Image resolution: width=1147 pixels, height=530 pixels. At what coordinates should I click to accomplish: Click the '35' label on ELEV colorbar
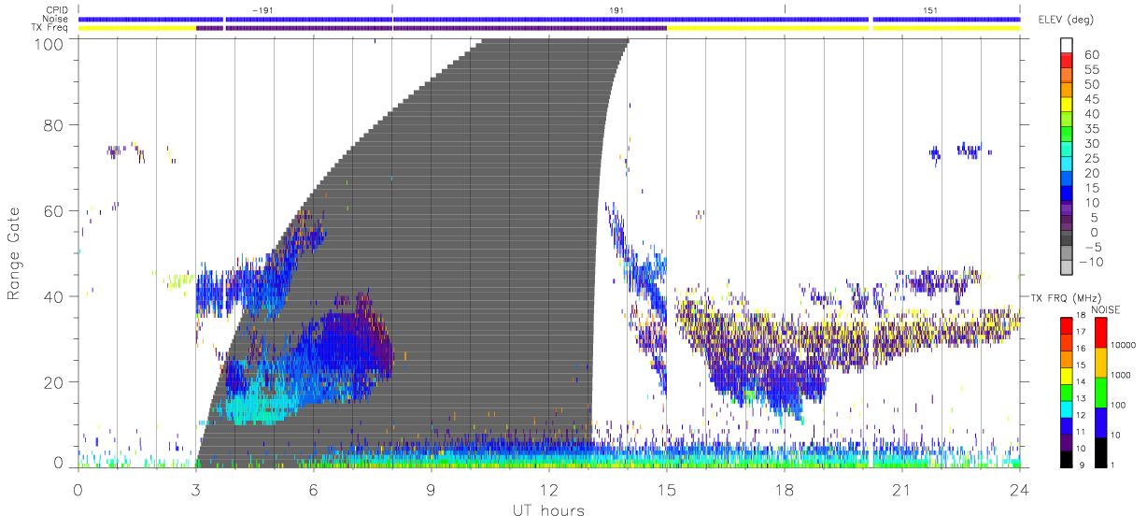click(1092, 129)
